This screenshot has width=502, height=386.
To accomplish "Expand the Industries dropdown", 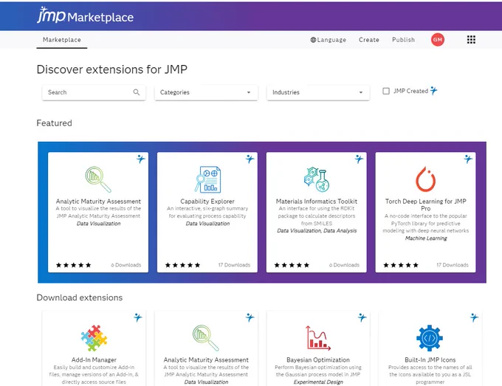I will pos(318,92).
